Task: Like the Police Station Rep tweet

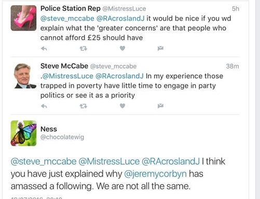Action: [122, 49]
